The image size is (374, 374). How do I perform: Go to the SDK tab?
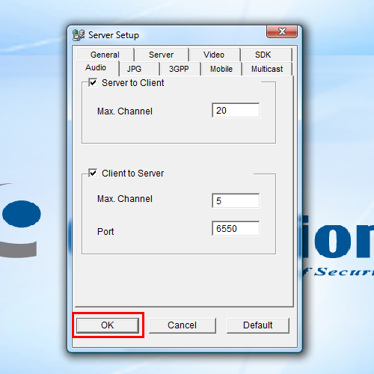coord(263,55)
